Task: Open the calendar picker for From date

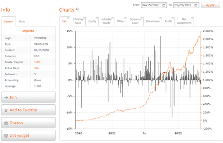Action: click(164, 5)
